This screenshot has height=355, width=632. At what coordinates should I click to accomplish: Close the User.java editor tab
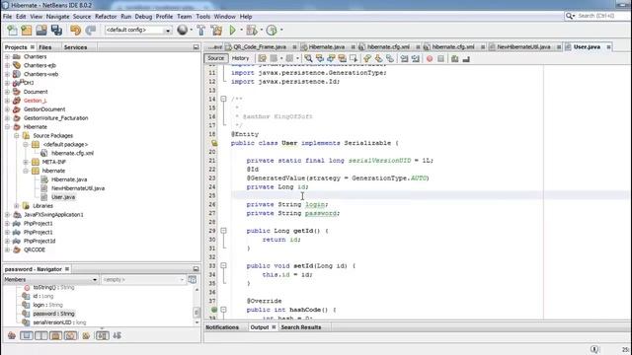pyautogui.click(x=608, y=47)
